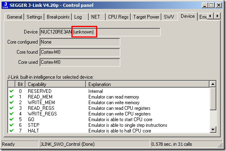Switch to the Log tab
Image resolution: width=226 pixels, height=151 pixels.
tap(80, 17)
